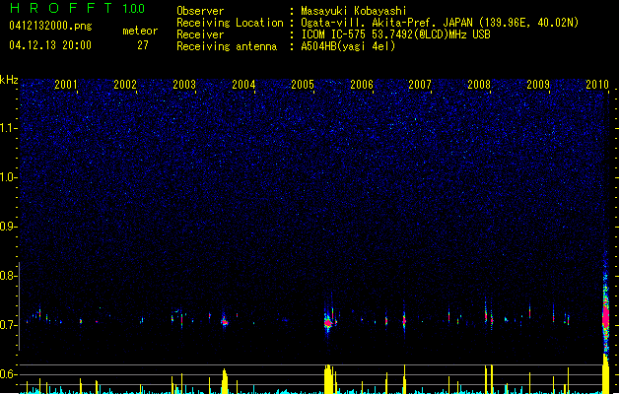Click file name 0412132000.png
Viewport: 620px width, 394px height.
click(50, 26)
